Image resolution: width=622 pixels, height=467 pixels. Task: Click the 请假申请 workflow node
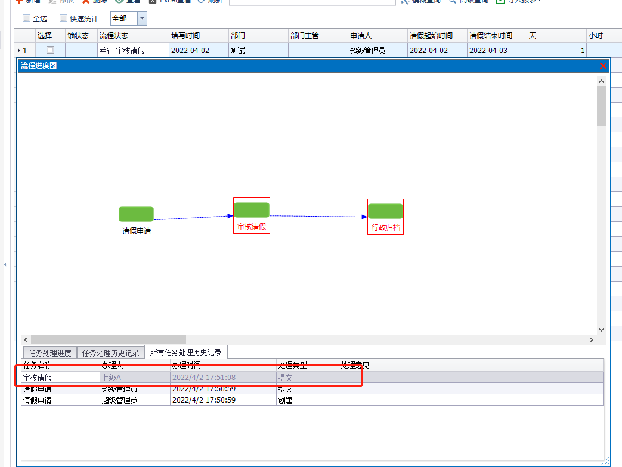pos(136,214)
